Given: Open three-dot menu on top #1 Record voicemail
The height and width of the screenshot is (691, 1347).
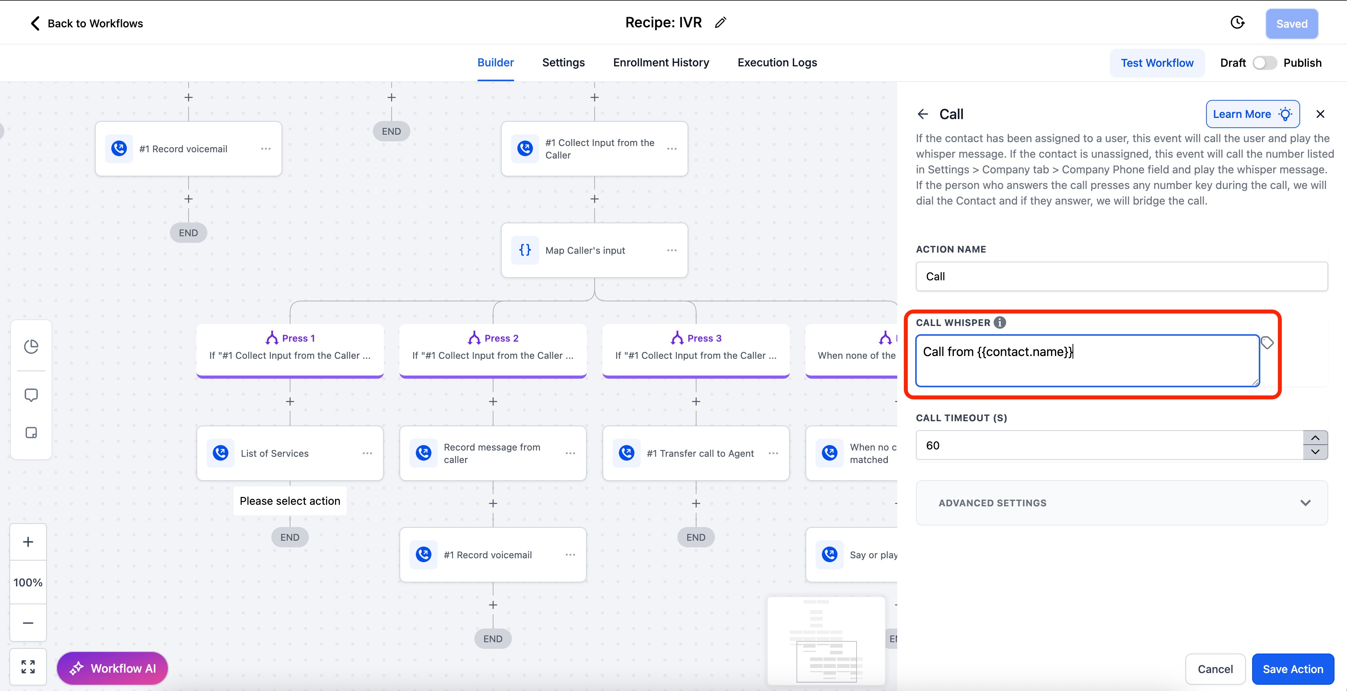Looking at the screenshot, I should click(x=265, y=149).
